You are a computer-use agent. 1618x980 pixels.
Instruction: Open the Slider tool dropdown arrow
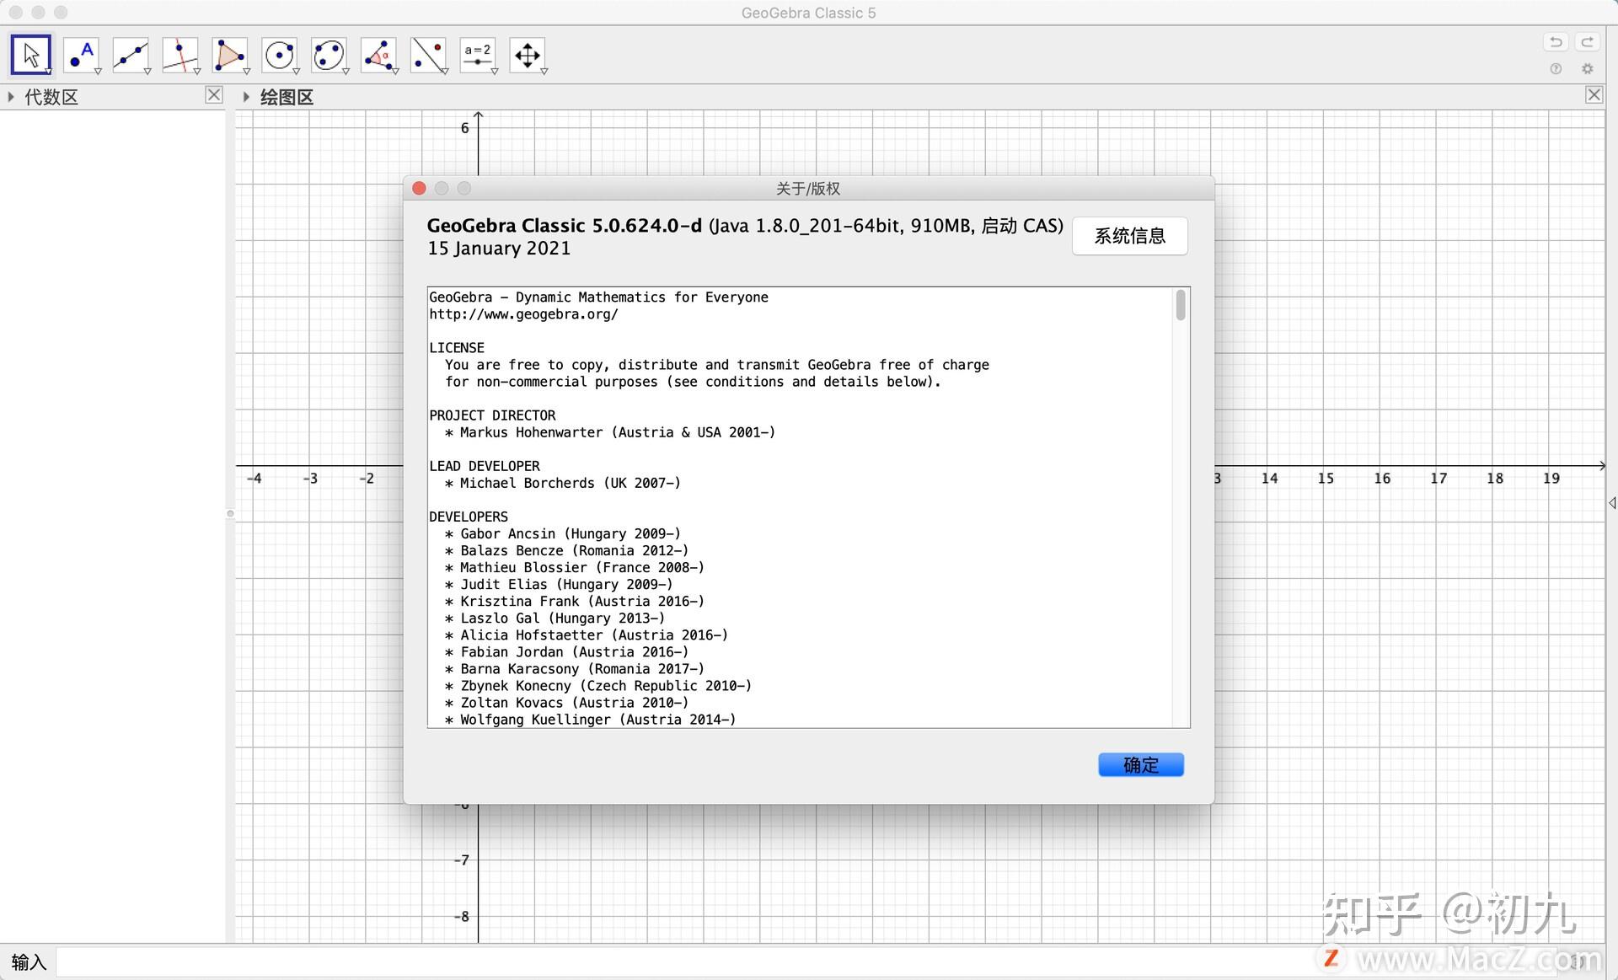pos(495,72)
